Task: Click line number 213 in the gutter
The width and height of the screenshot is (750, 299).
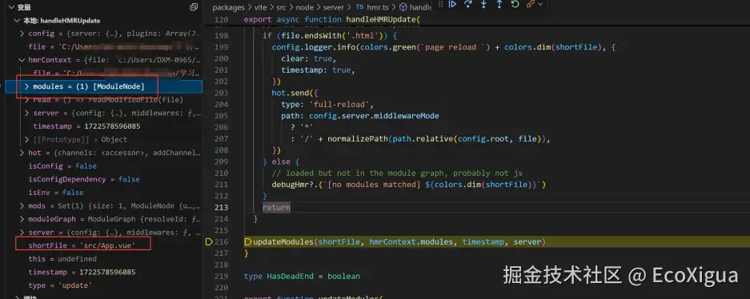Action: [x=222, y=207]
